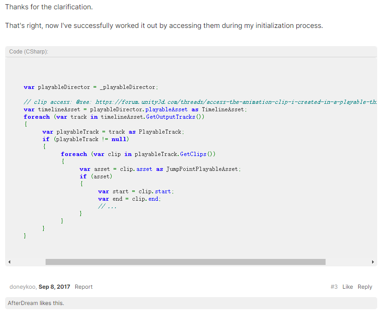Reply to this post

365,286
